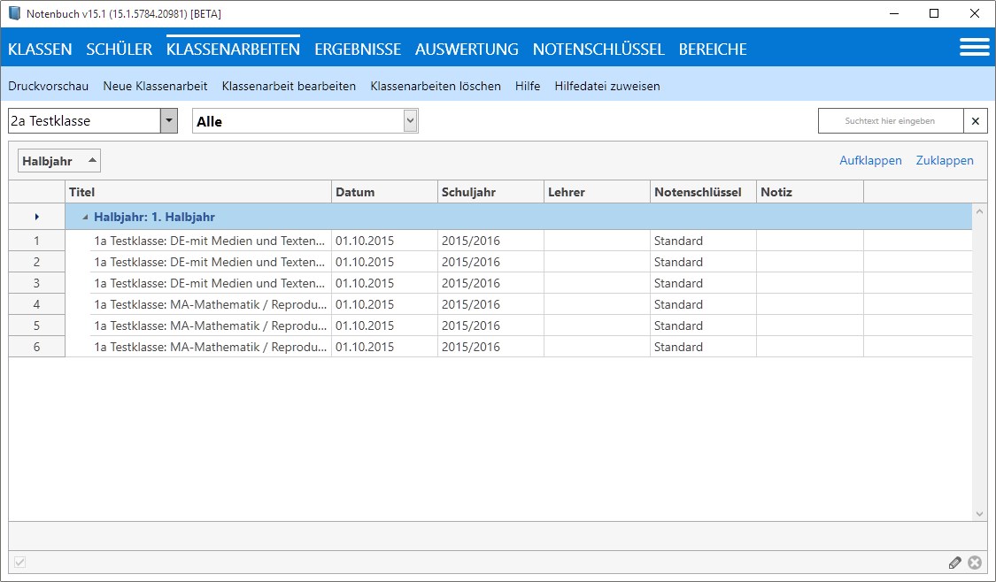Clear search text with the X button
The width and height of the screenshot is (996, 582).
[x=976, y=121]
